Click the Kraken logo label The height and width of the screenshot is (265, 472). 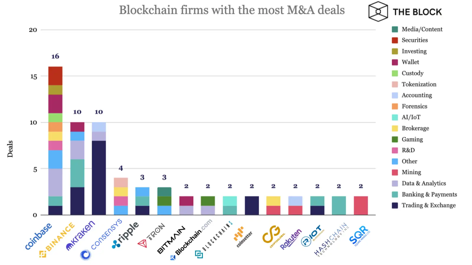pyautogui.click(x=81, y=235)
